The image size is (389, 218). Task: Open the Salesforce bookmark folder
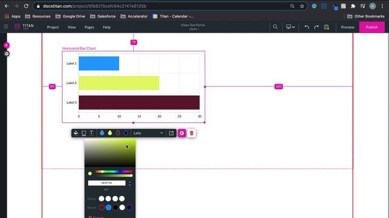tap(103, 16)
